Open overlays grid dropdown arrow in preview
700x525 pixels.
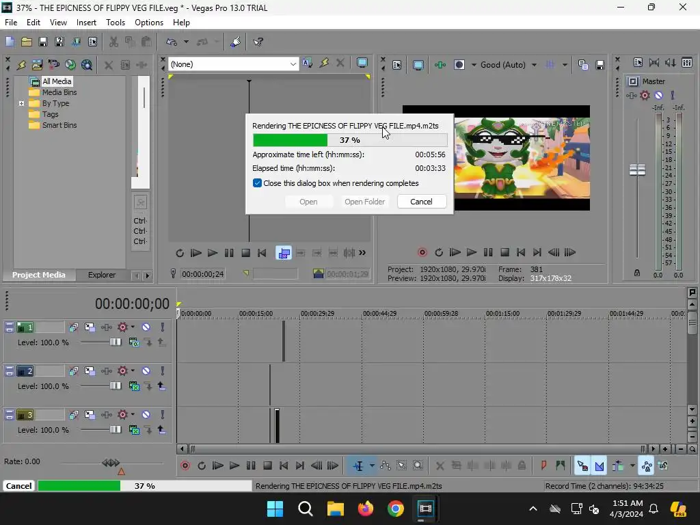[x=565, y=65]
